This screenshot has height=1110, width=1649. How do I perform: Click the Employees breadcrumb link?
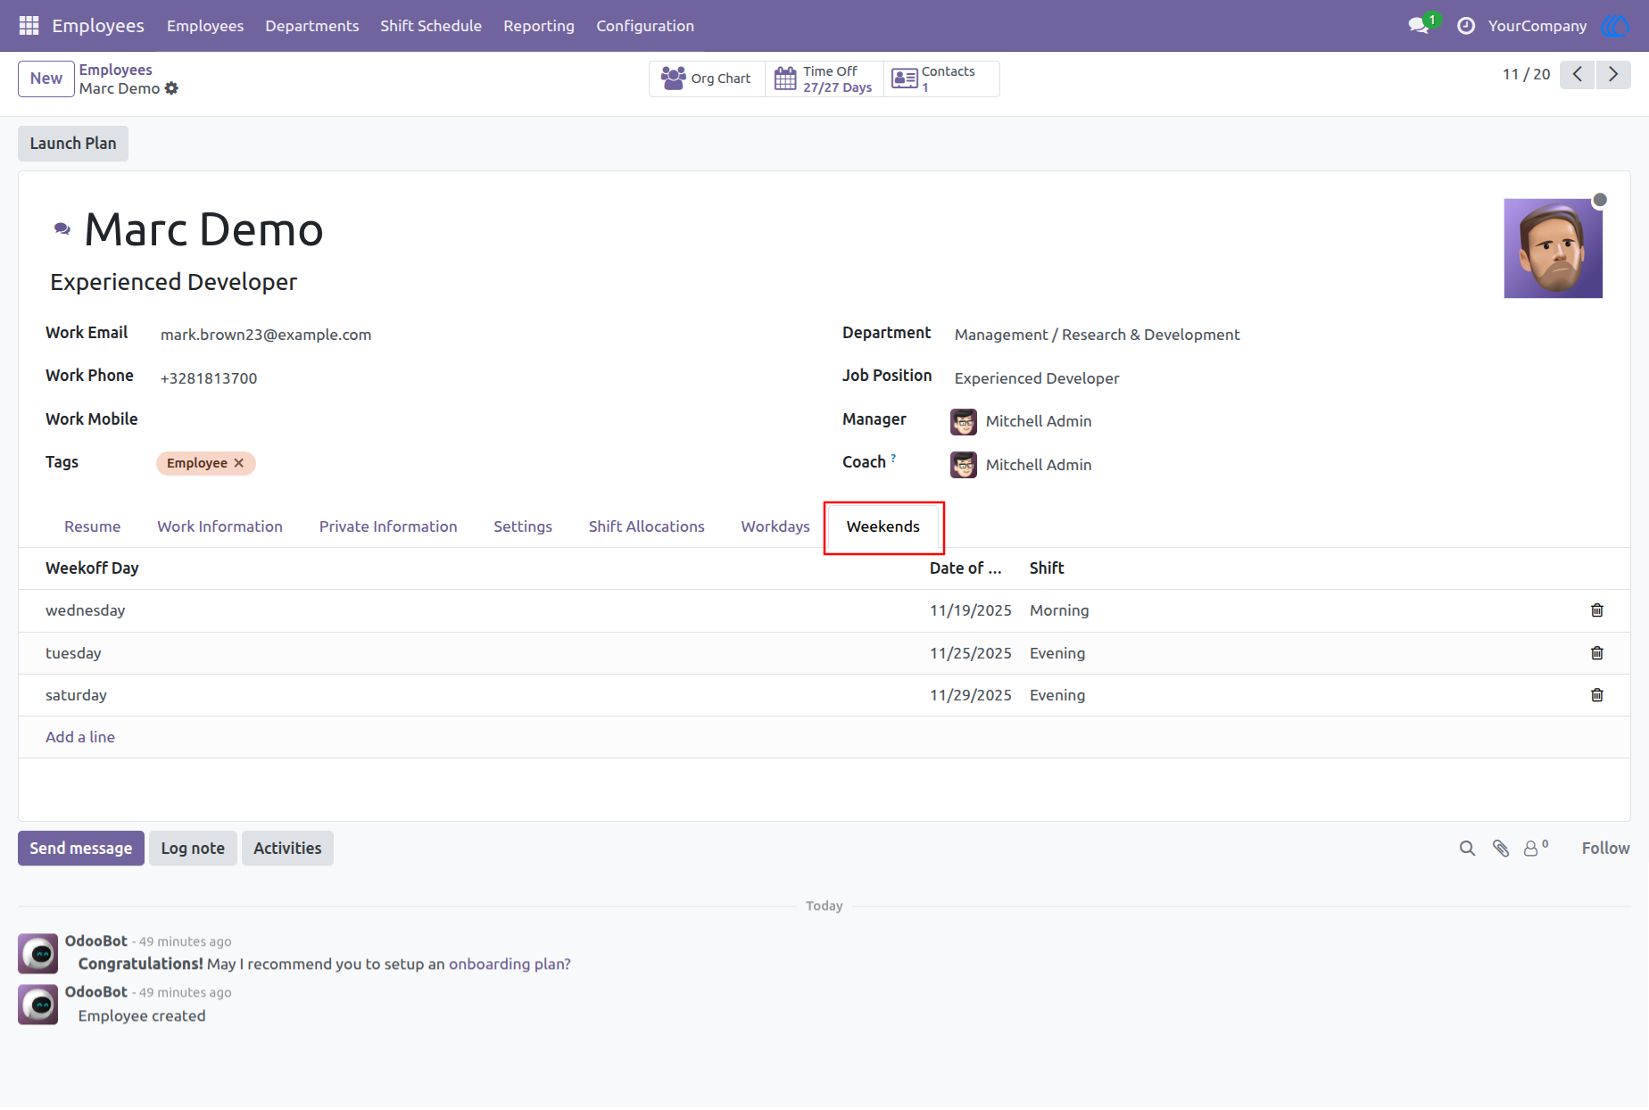click(115, 70)
